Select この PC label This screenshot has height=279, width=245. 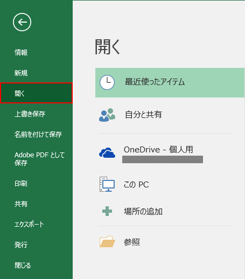136,185
